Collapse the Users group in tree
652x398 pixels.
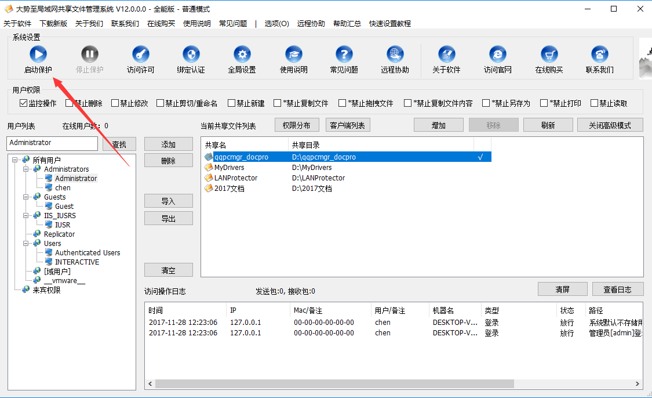(x=27, y=244)
